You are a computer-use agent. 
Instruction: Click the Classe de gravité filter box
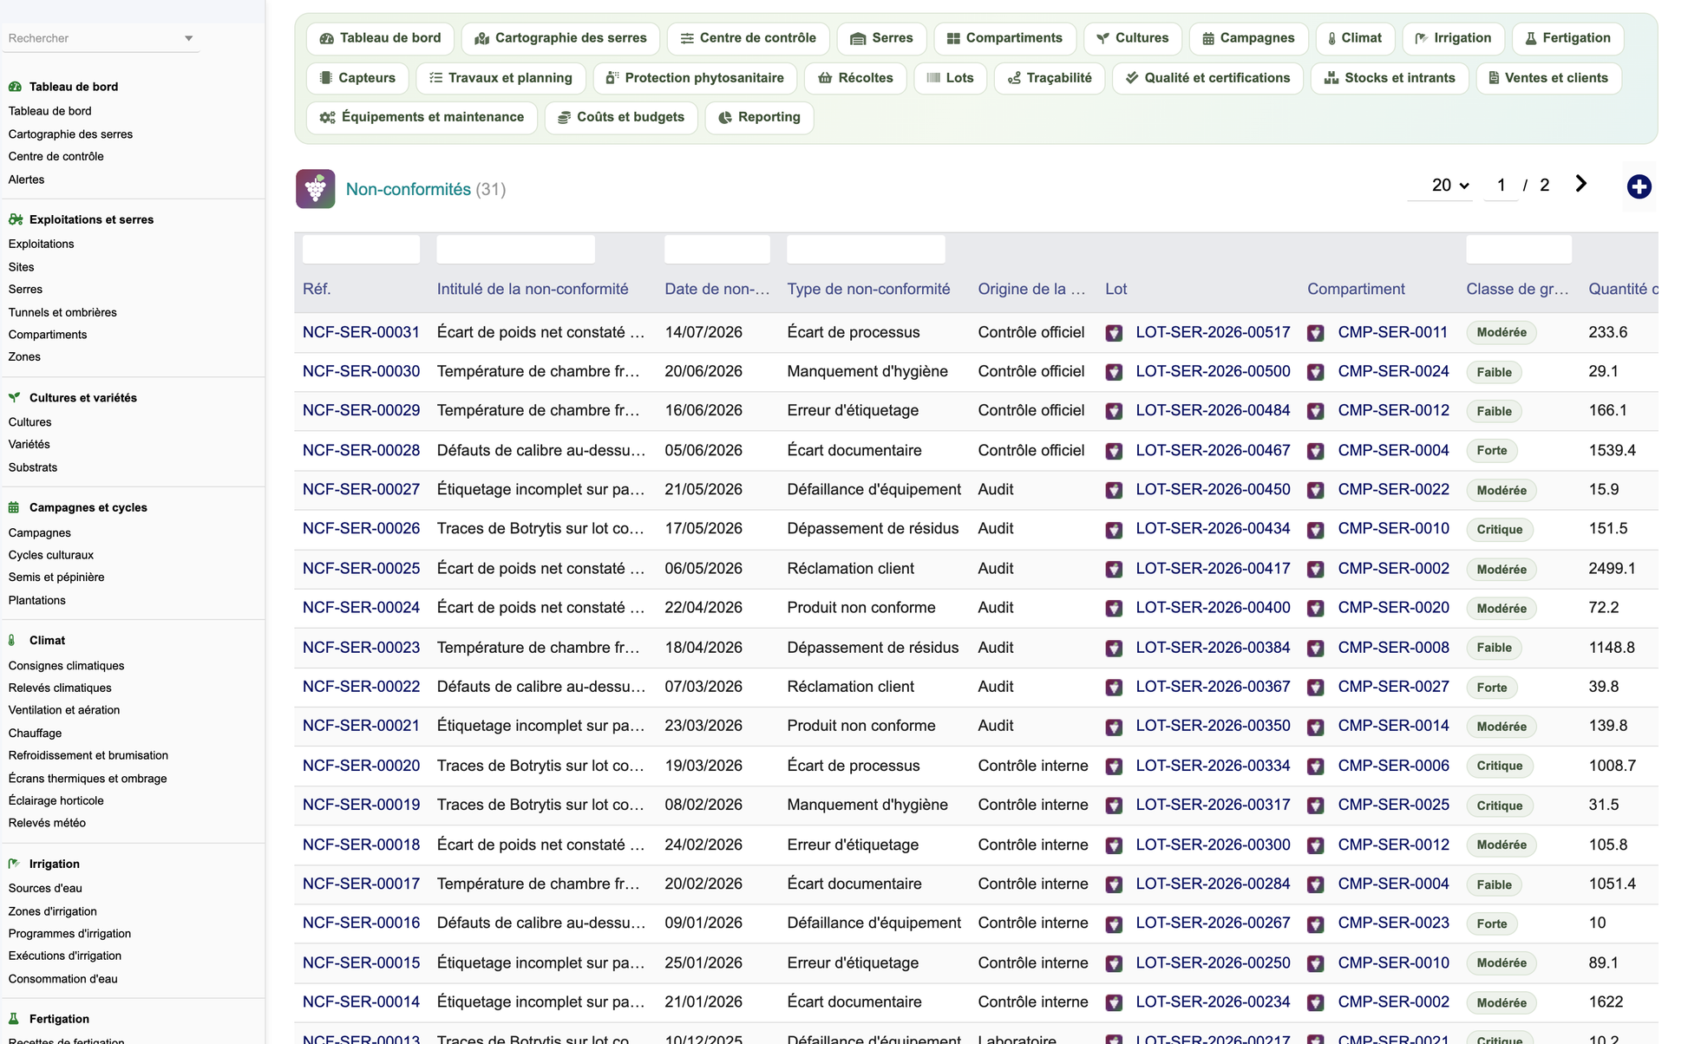[x=1518, y=250]
